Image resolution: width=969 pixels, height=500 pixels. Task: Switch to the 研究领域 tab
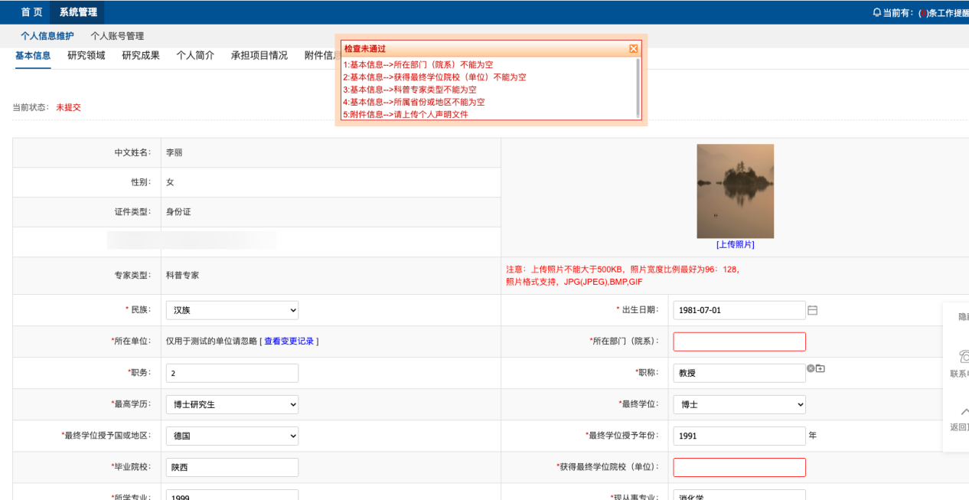click(86, 55)
